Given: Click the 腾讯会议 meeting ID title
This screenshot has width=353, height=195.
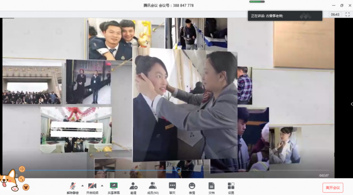Looking at the screenshot, I should click(168, 5).
